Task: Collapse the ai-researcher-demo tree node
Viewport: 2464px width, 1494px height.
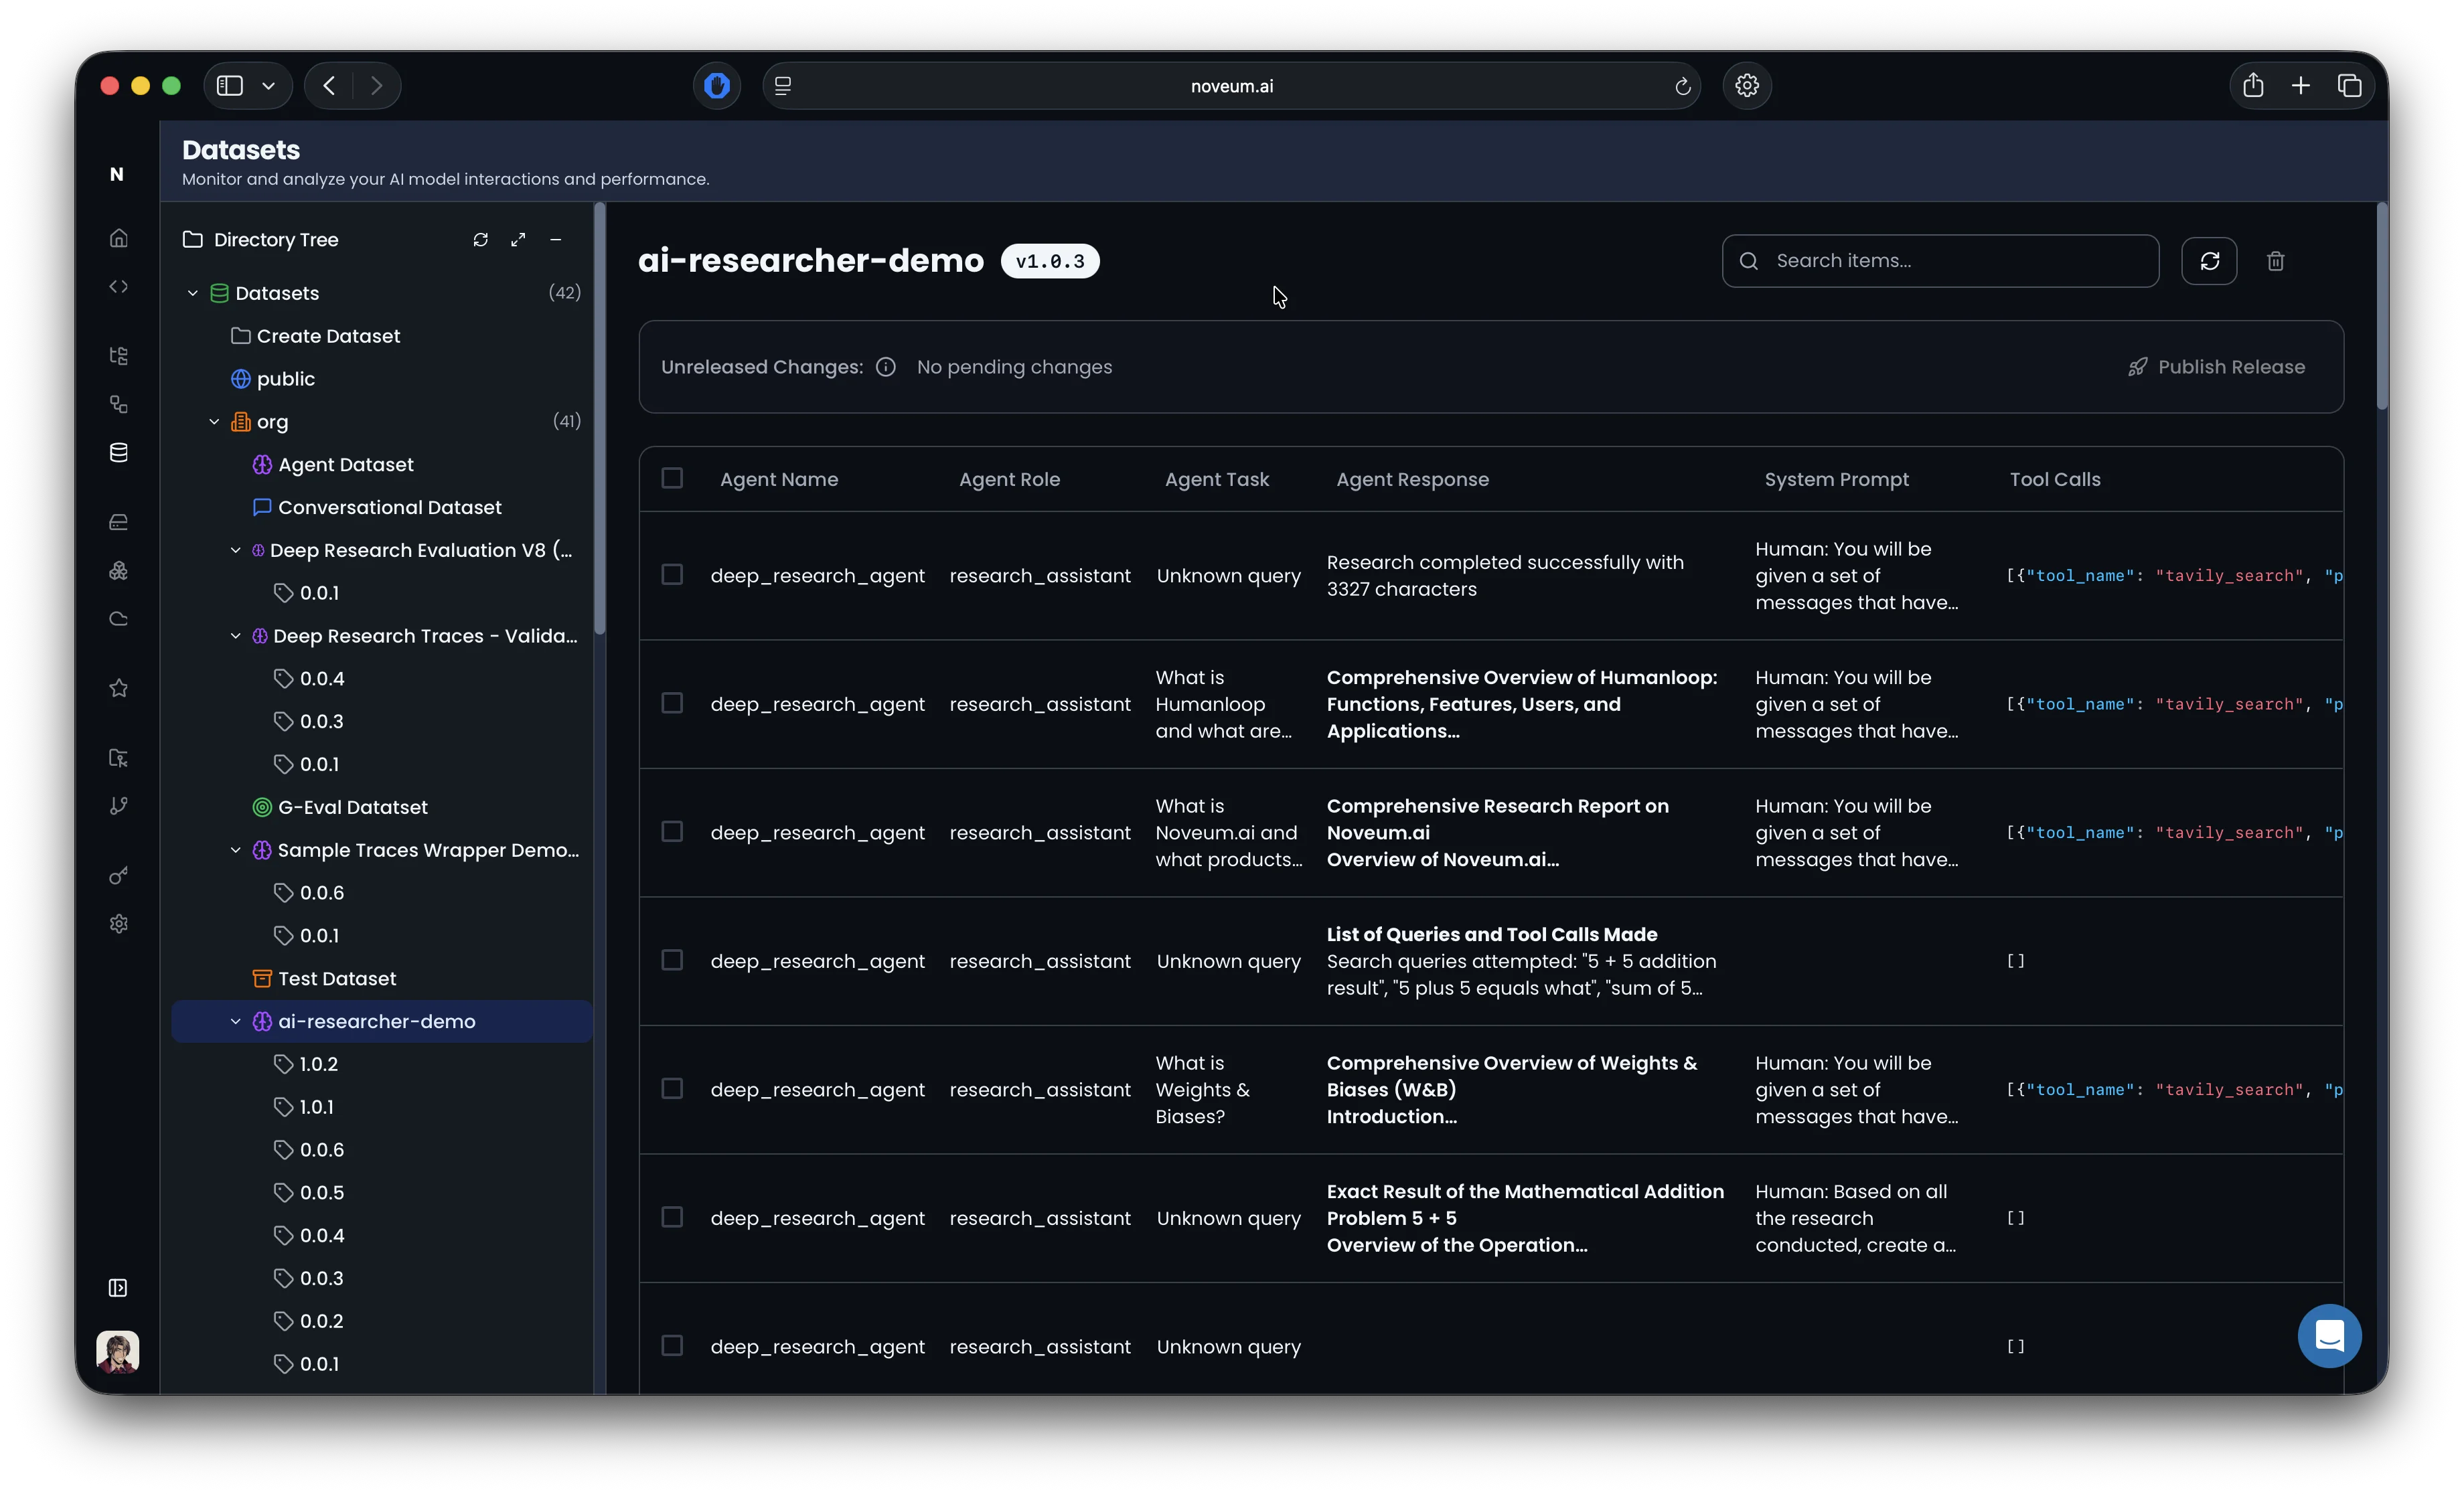Action: pyautogui.click(x=236, y=1021)
